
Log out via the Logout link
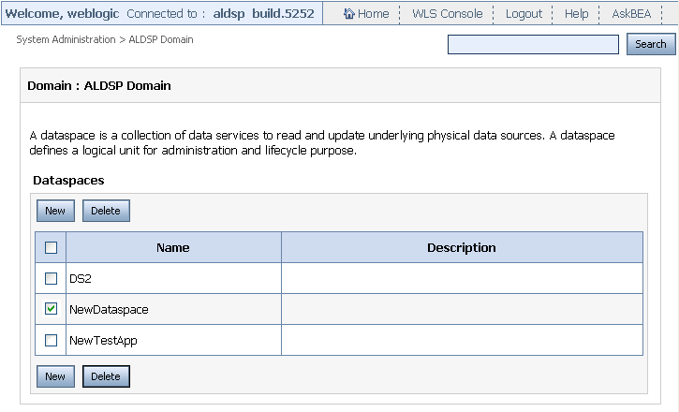[x=524, y=14]
